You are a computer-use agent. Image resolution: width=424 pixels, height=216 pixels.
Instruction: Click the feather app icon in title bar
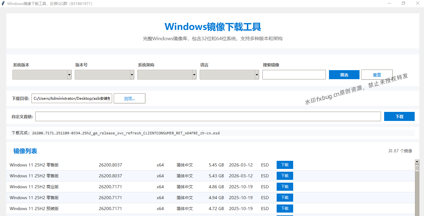[3, 3]
